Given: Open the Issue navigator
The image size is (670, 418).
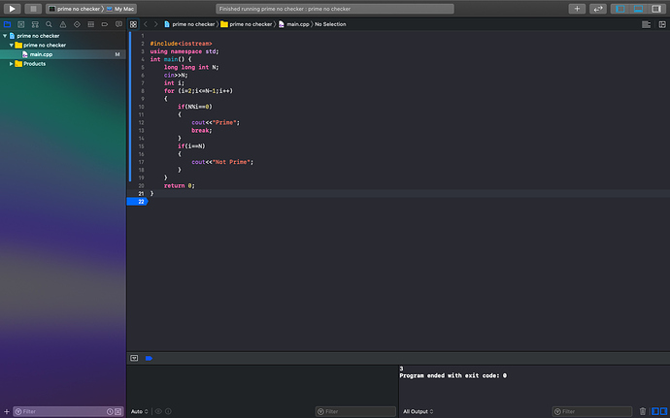Looking at the screenshot, I should (63, 24).
